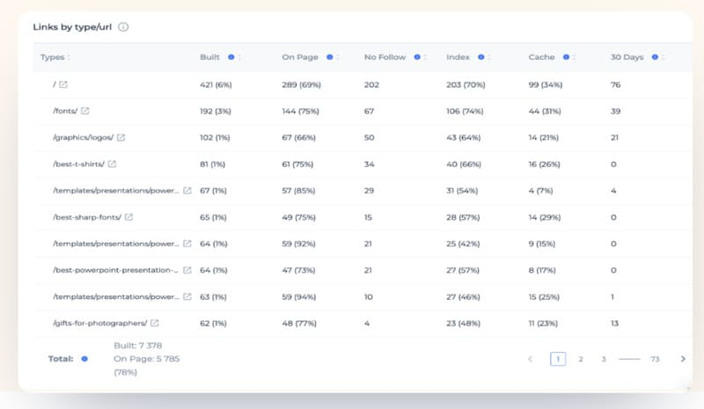Click the On Page value 144 (75%)
Viewport: 704px width, 409px height.
pyautogui.click(x=300, y=111)
